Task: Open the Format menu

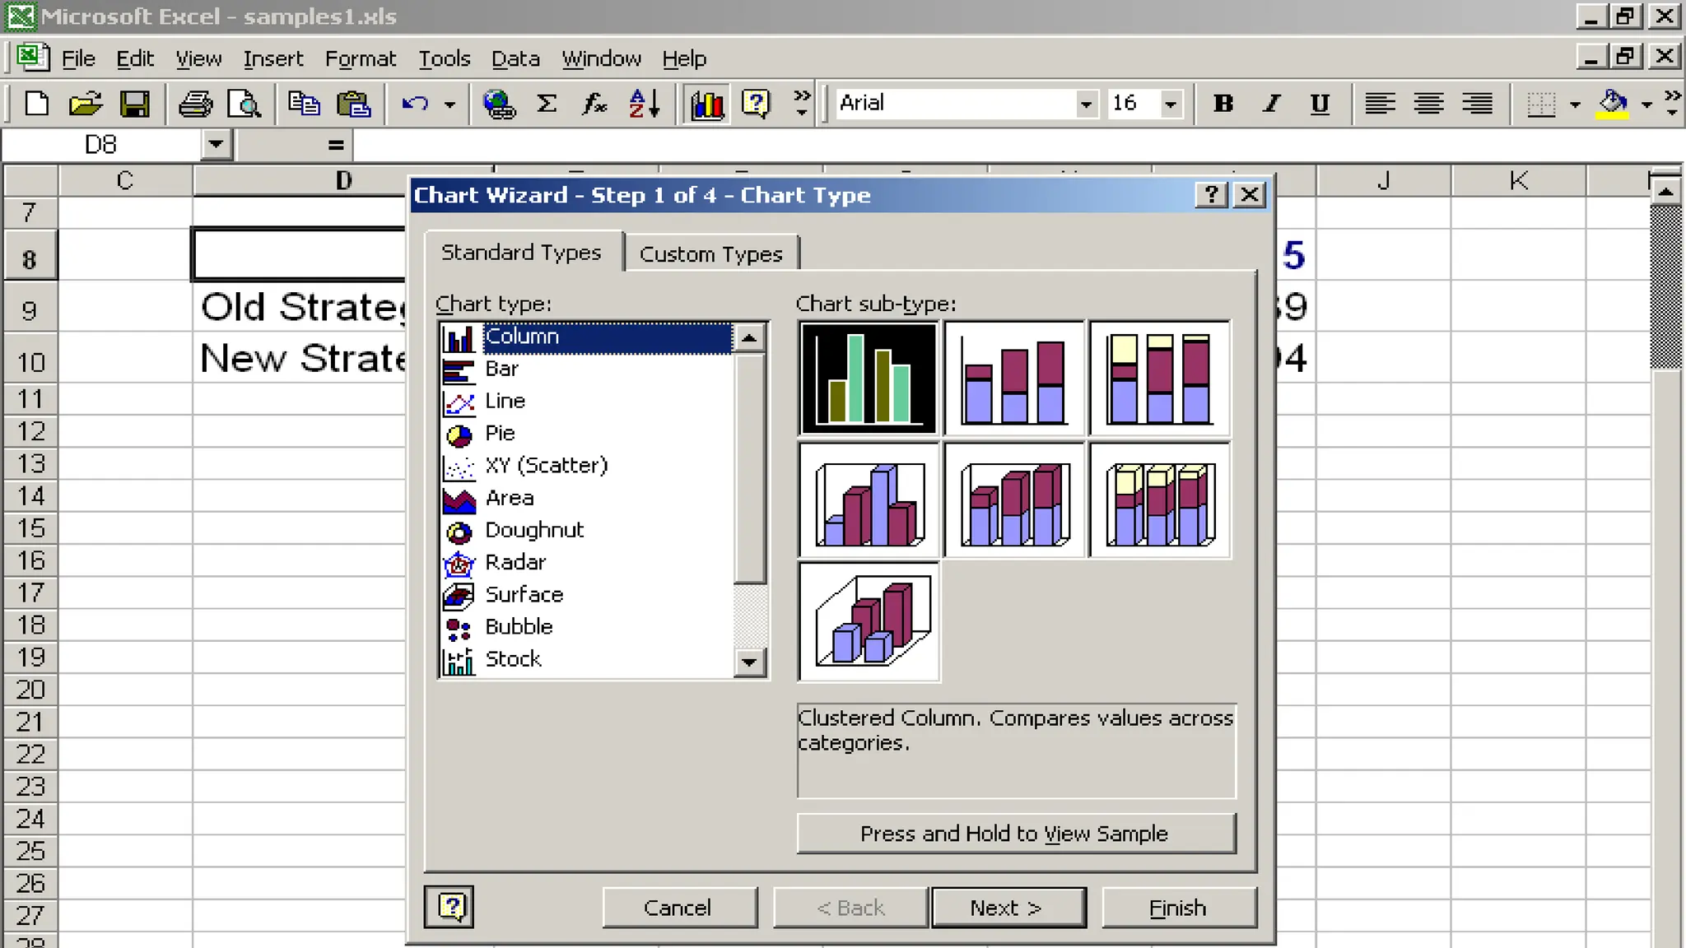Action: point(360,59)
